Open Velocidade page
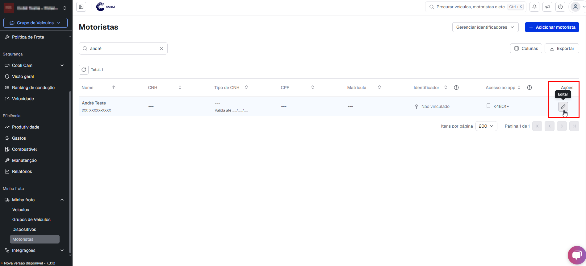The width and height of the screenshot is (586, 266). (x=23, y=99)
